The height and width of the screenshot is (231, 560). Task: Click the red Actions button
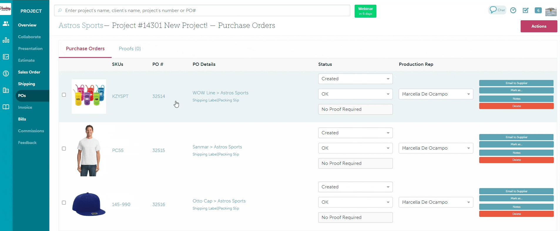coord(539,26)
